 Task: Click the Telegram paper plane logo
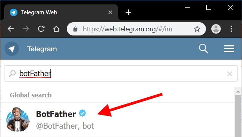[x=12, y=49]
